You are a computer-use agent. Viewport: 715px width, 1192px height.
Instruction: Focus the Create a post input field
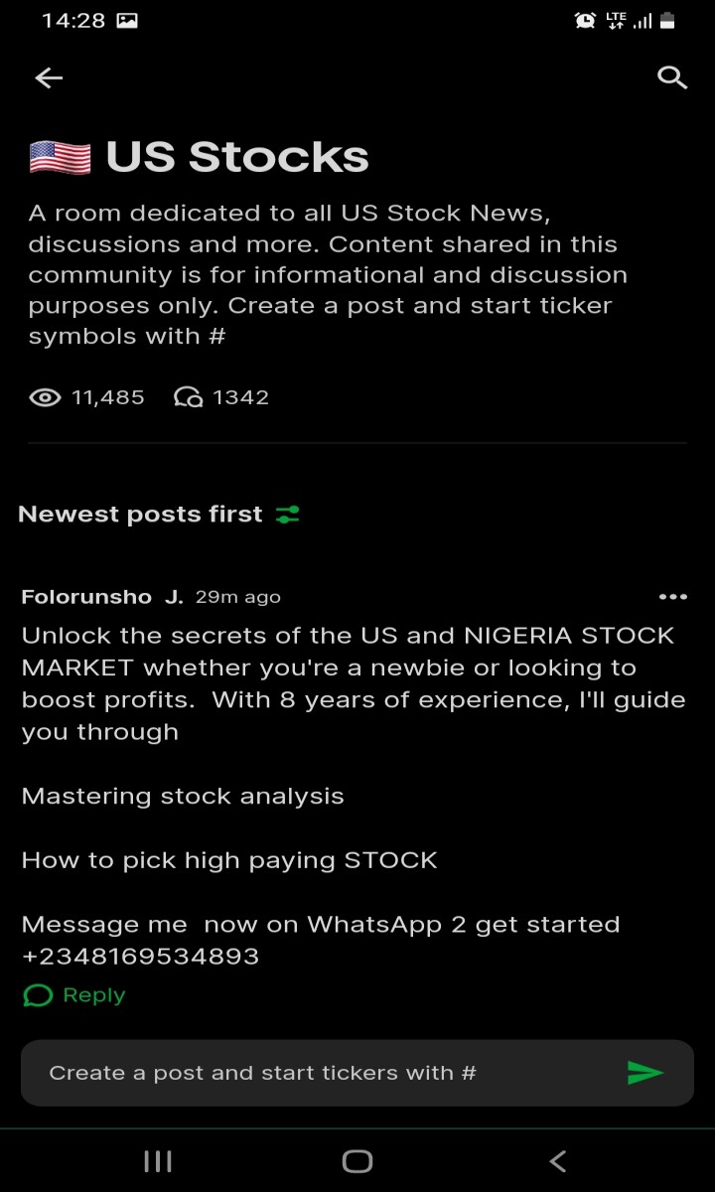pyautogui.click(x=357, y=1073)
